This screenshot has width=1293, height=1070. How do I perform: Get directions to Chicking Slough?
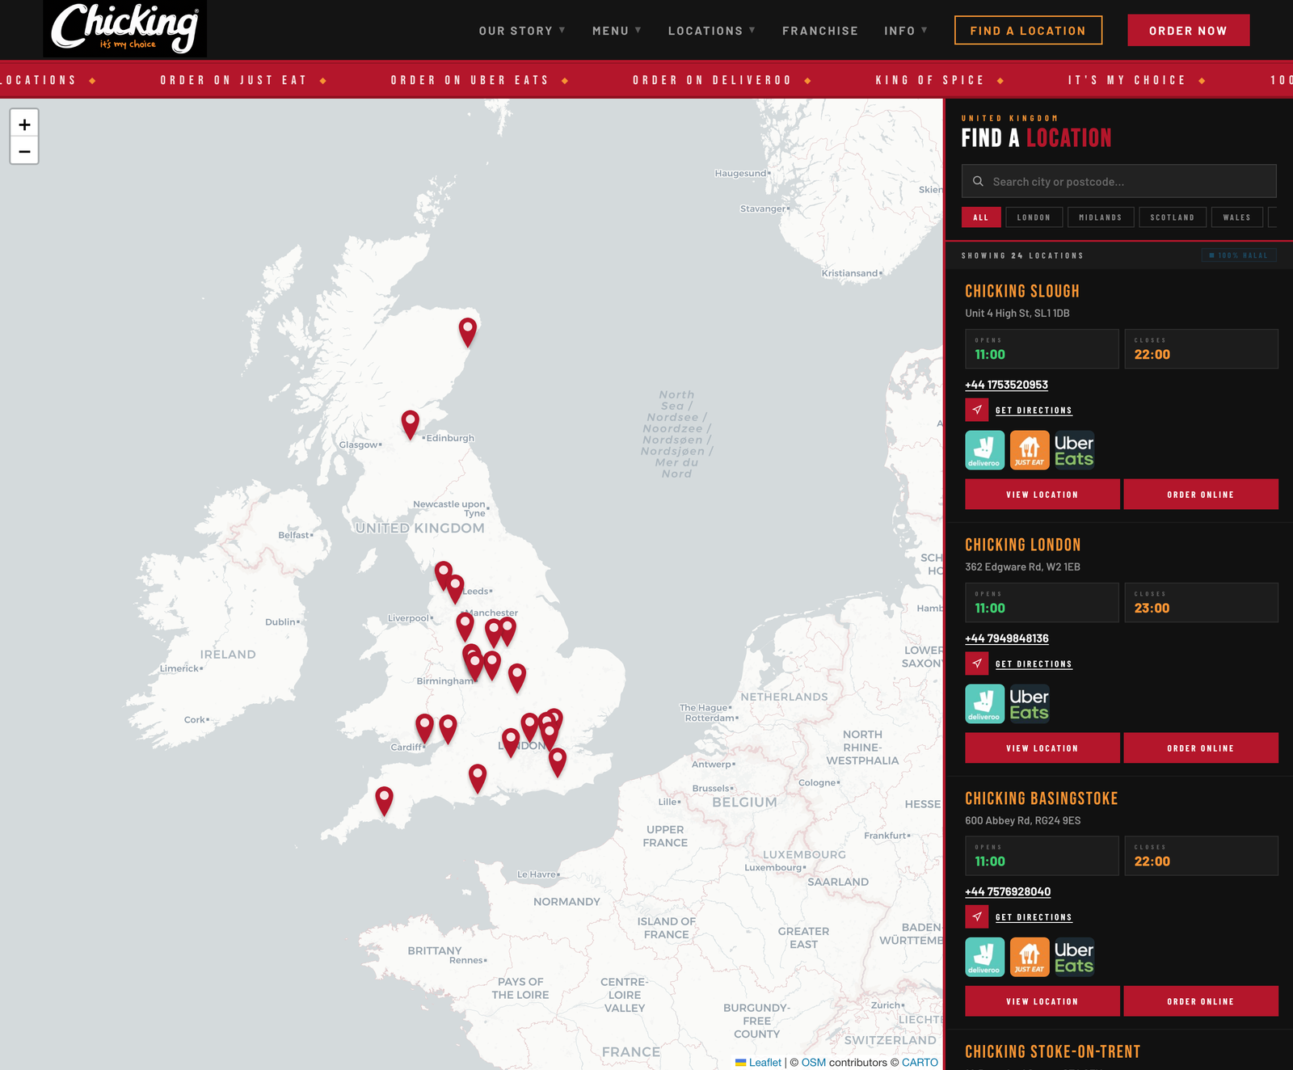coord(1034,411)
